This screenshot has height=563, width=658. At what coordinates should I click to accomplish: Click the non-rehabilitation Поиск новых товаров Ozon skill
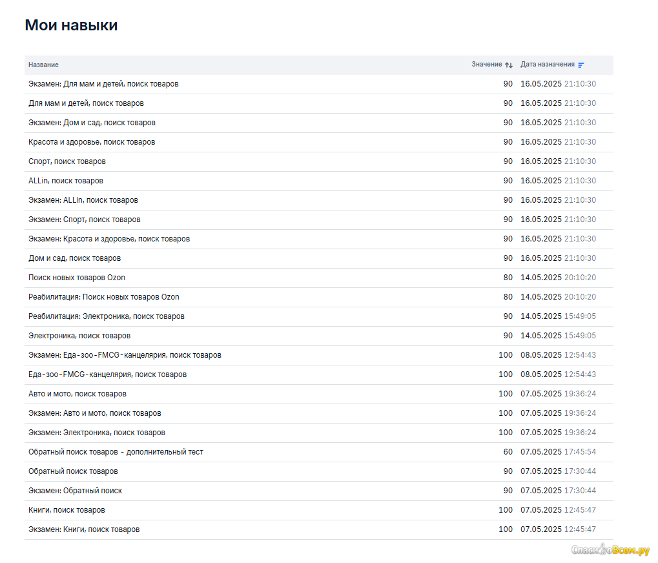click(x=77, y=278)
